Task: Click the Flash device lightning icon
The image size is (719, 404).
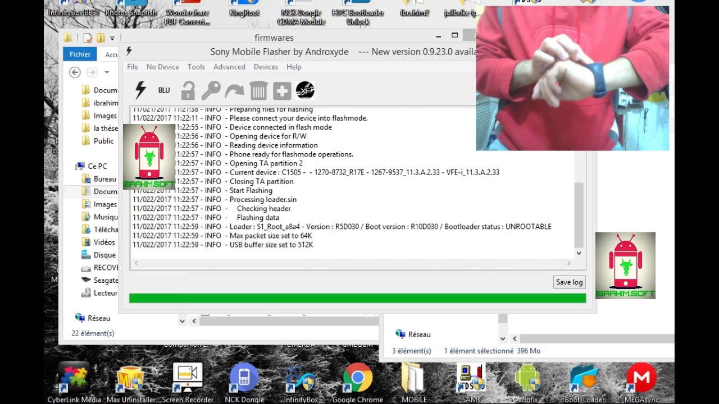Action: pos(140,90)
